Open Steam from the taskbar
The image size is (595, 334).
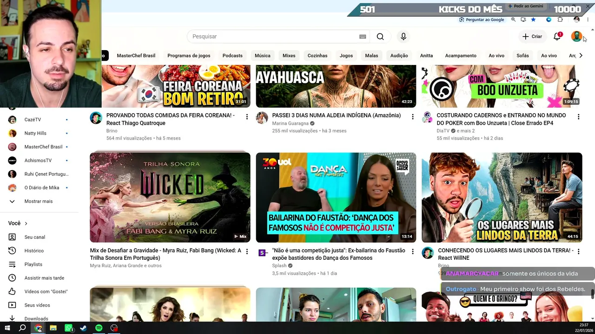84,328
